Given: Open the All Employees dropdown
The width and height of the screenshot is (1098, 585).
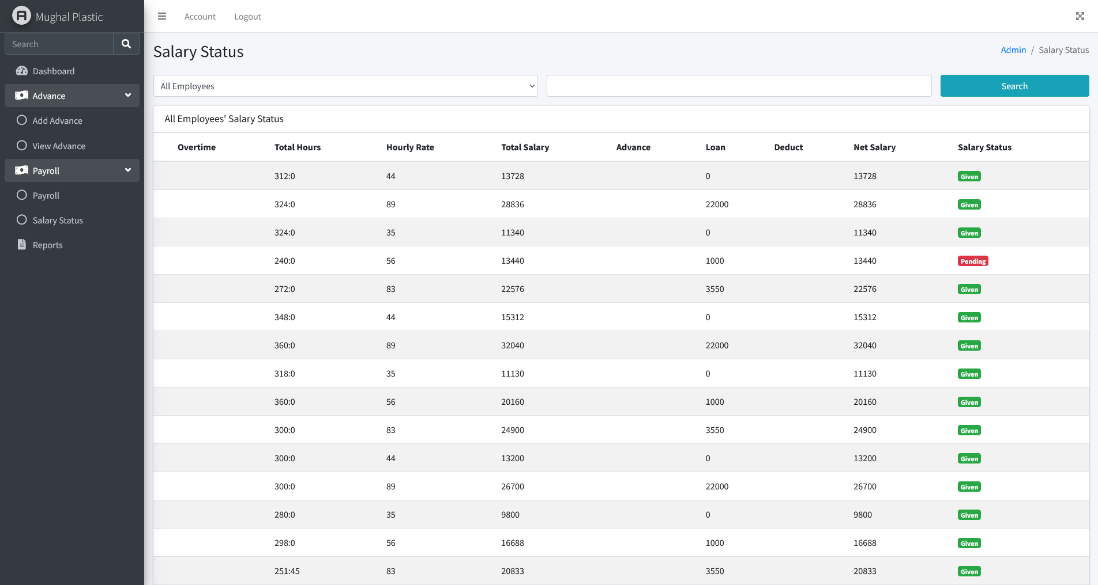Looking at the screenshot, I should (345, 86).
